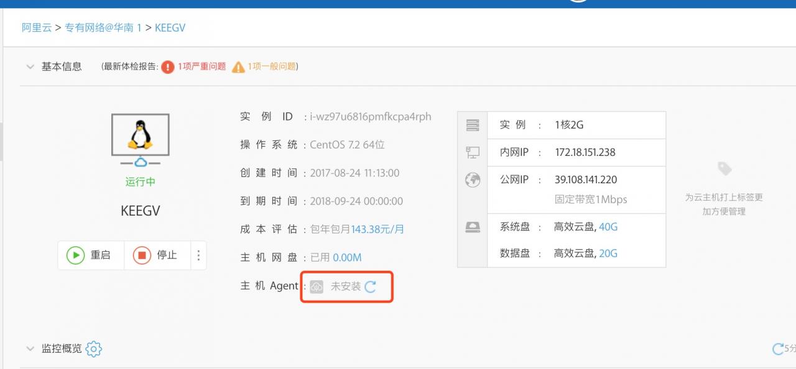Collapse the 基本信息 section
Viewport: 796px width, 369px height.
point(30,67)
